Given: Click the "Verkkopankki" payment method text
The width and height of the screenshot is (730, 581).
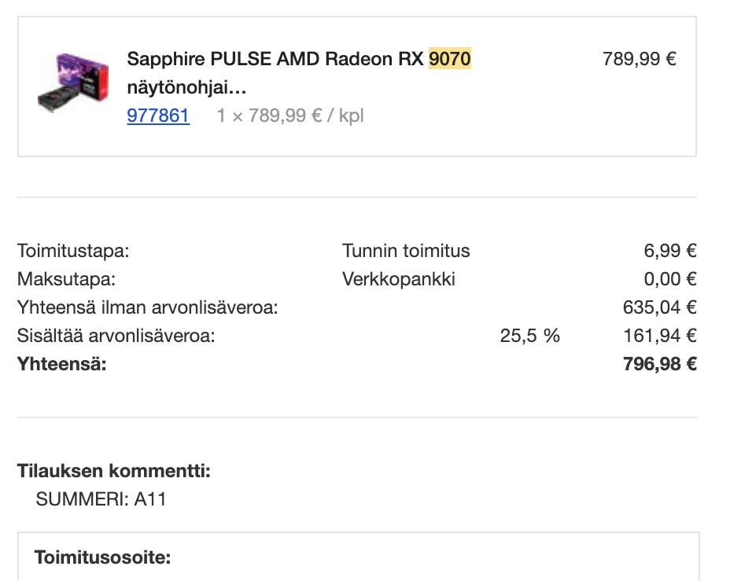Looking at the screenshot, I should (x=399, y=279).
